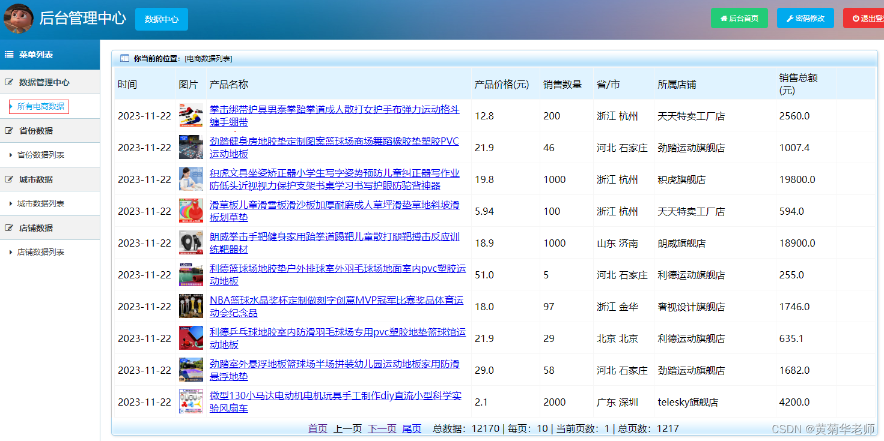The width and height of the screenshot is (884, 441).
Task: Open 密码修改 password page
Action: tap(805, 18)
